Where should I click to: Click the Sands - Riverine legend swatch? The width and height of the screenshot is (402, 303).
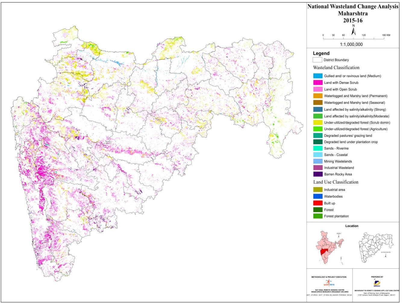pos(318,148)
